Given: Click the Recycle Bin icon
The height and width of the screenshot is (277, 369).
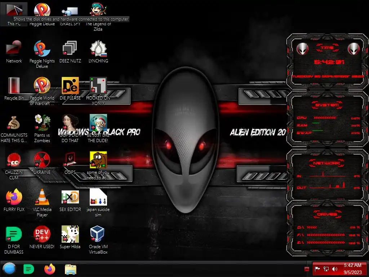Looking at the screenshot, I should pos(14,89).
